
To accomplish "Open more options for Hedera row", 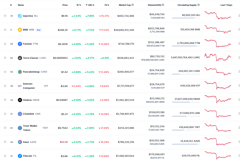I will click(239, 100).
